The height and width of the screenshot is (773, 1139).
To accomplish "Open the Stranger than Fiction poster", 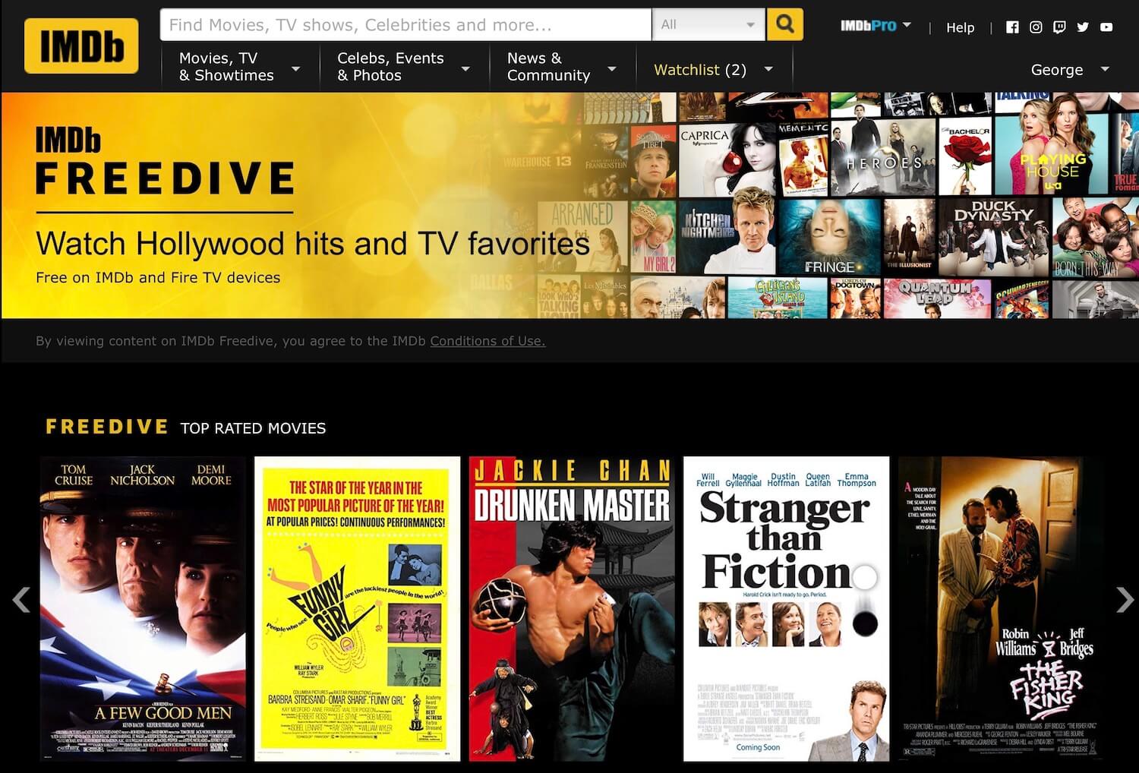I will (786, 608).
